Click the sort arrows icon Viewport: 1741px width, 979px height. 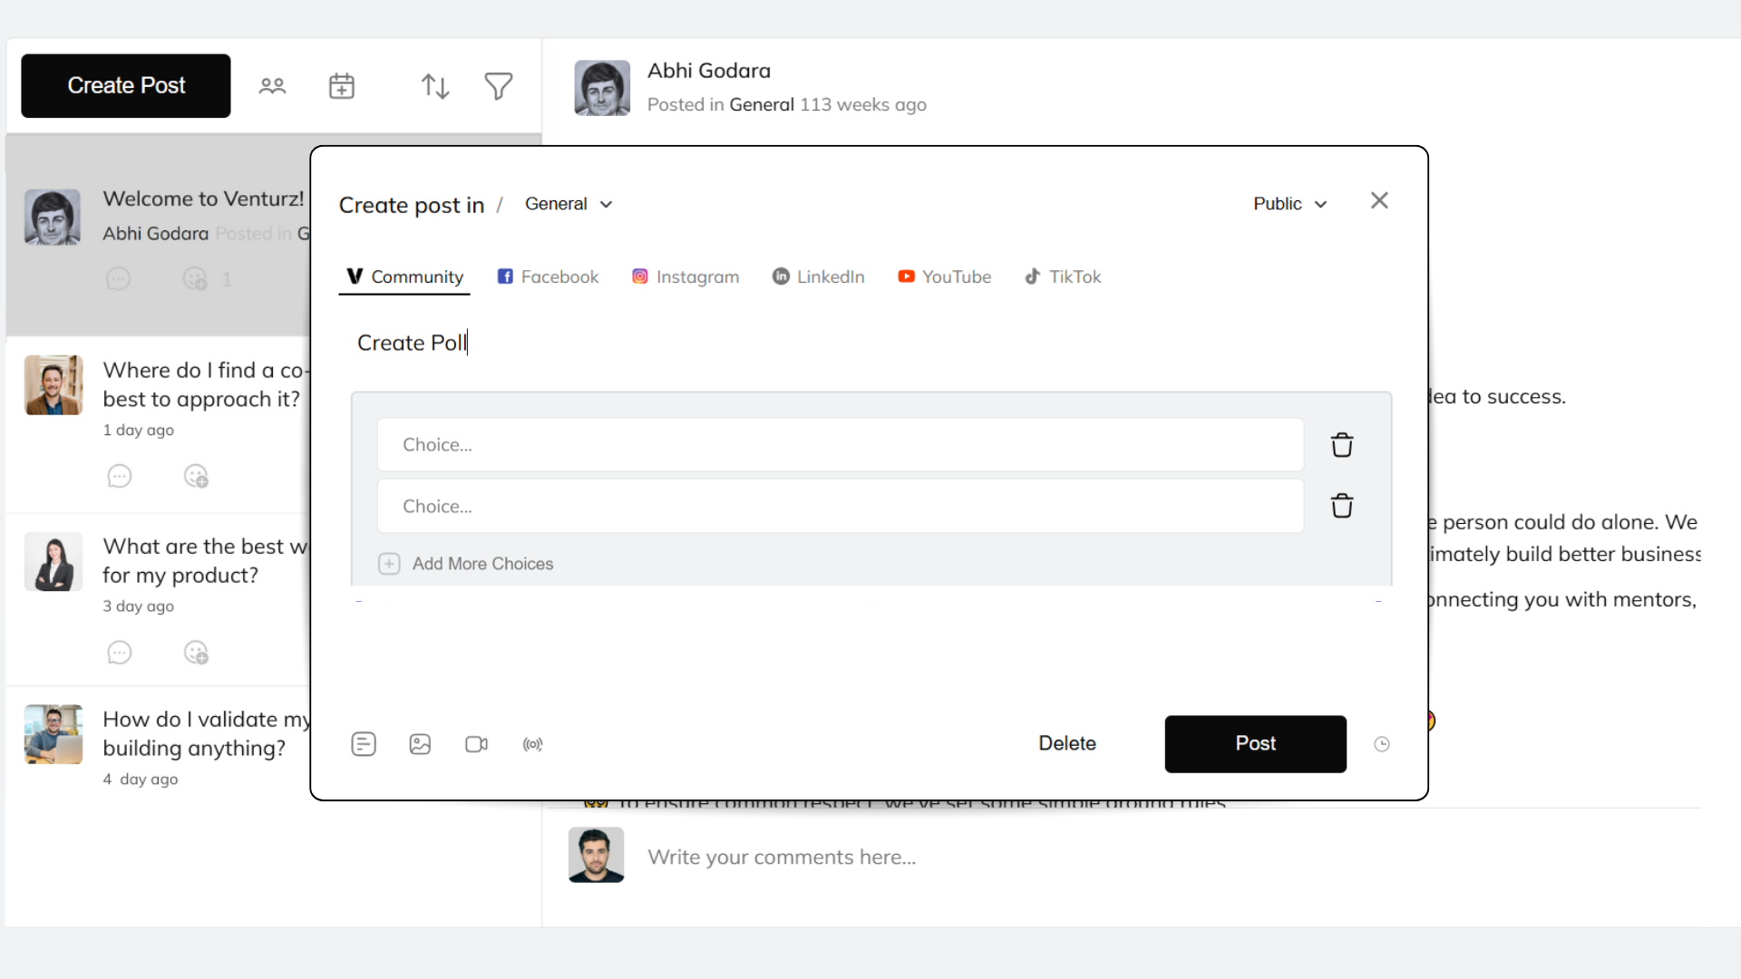(x=434, y=85)
